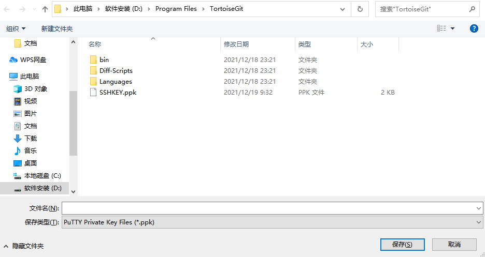Open view options dropdown arrow
This screenshot has height=257, width=485.
pos(452,28)
